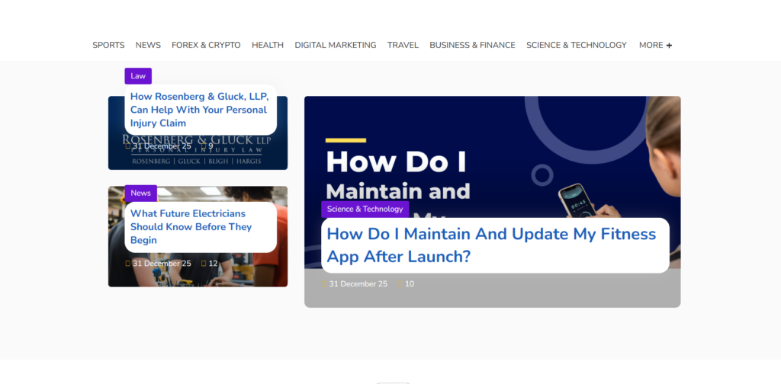Open Rosenberg & Gluck personal injury article
781x384 pixels.
199,110
